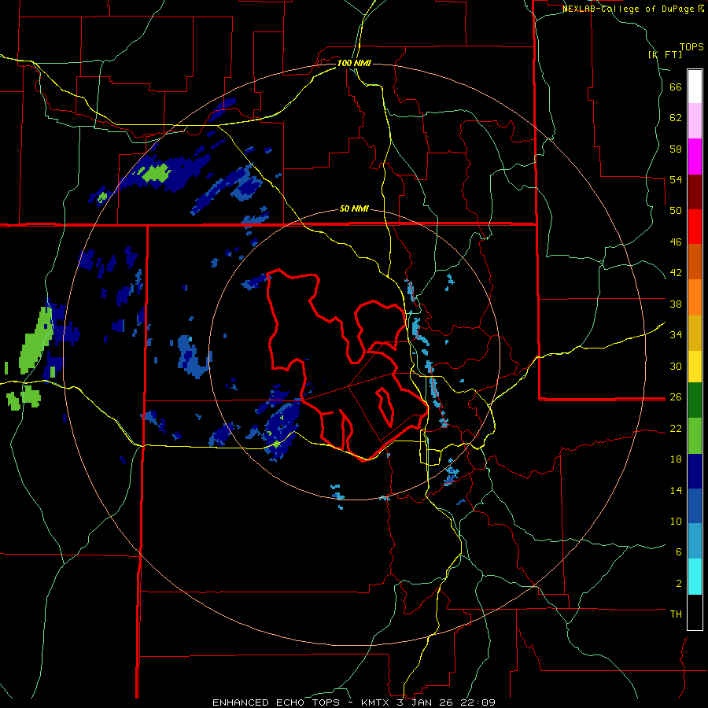Click the green echo inside the northwest navy cluster
Screen dimensions: 708x708
(x=156, y=173)
